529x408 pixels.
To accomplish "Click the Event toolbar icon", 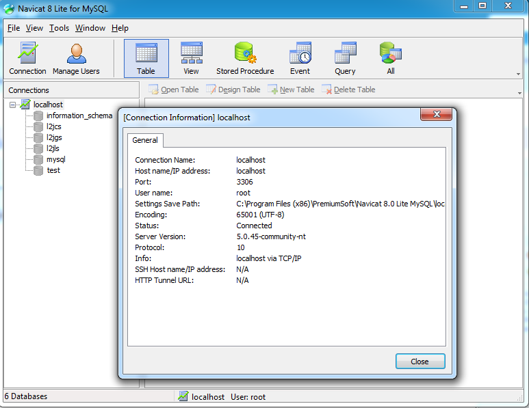I will pos(300,58).
